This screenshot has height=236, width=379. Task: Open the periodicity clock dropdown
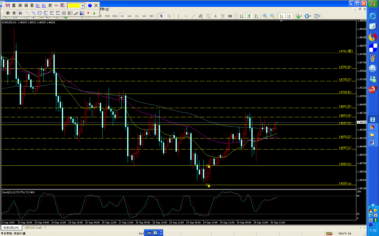[x=308, y=16]
